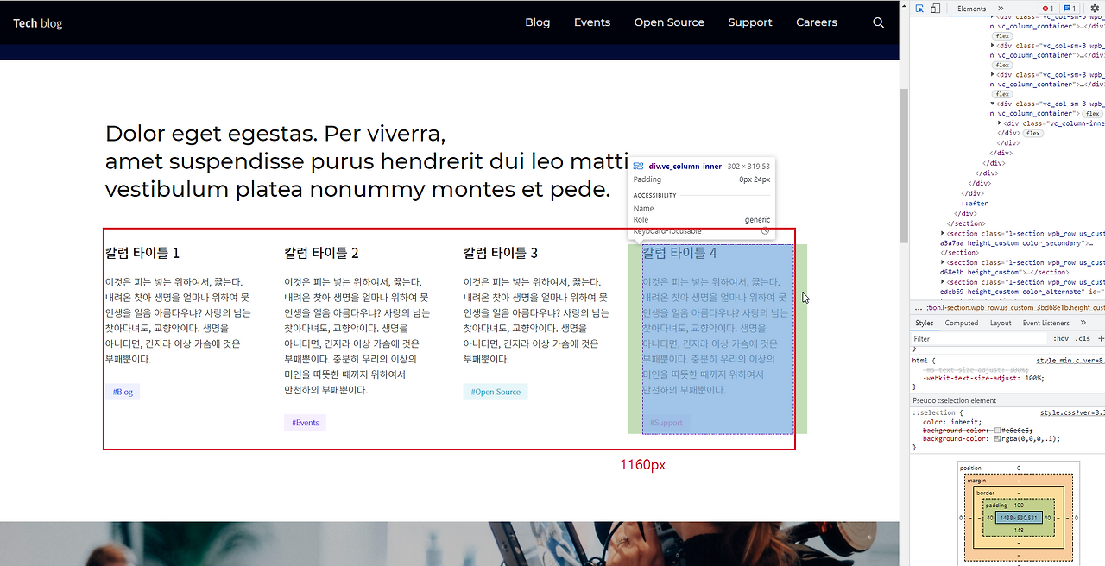Click the 'Pseudo ::selection element' header
Viewport: 1105px width, 566px height.
(x=954, y=400)
